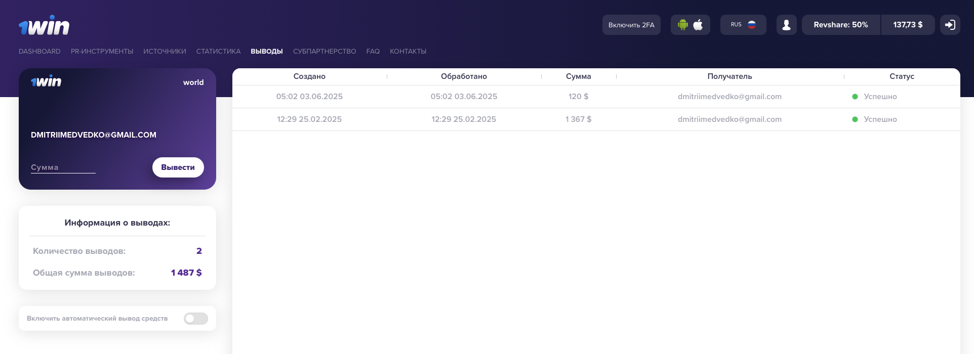Open the PR-инструменты menu item
The height and width of the screenshot is (354, 974).
[x=102, y=52]
